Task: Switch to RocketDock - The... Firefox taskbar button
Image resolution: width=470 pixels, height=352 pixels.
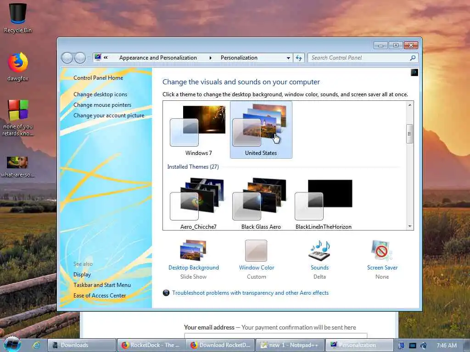Action: [151, 345]
